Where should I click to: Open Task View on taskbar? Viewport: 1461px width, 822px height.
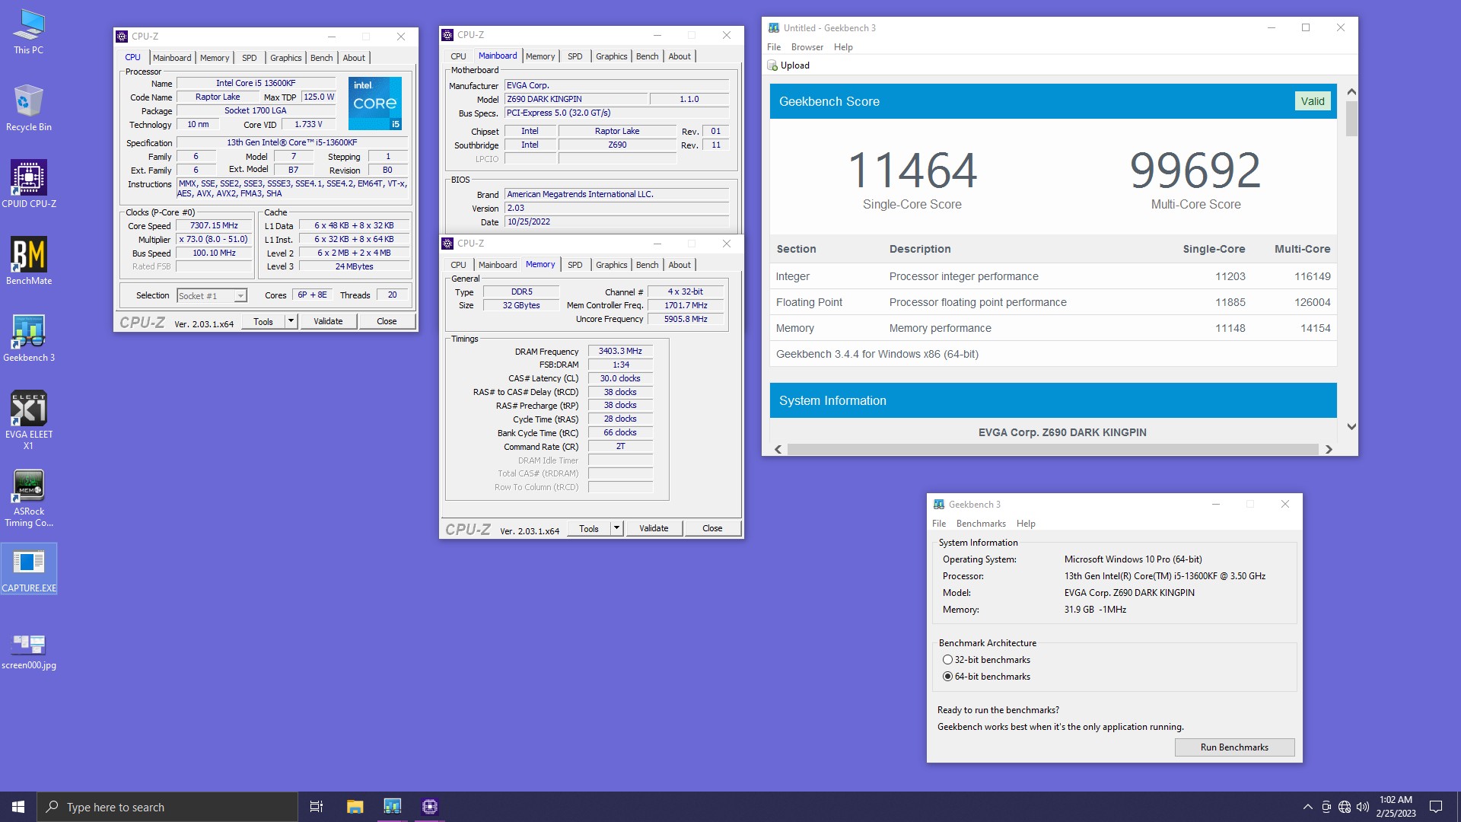pyautogui.click(x=317, y=807)
